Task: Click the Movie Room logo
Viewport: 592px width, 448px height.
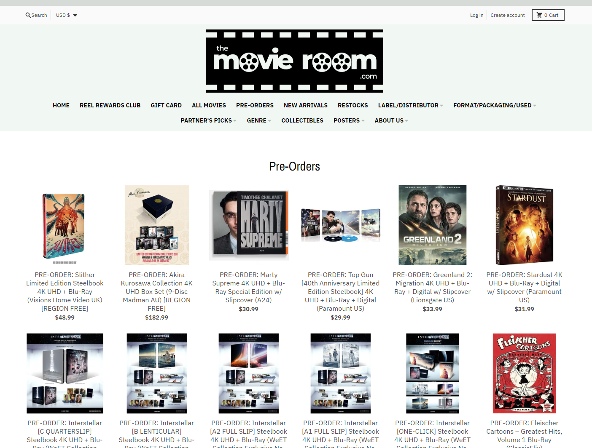Action: tap(295, 61)
